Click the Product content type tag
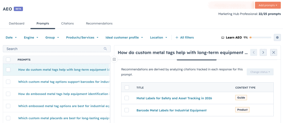The width and height of the screenshot is (283, 123). click(242, 110)
